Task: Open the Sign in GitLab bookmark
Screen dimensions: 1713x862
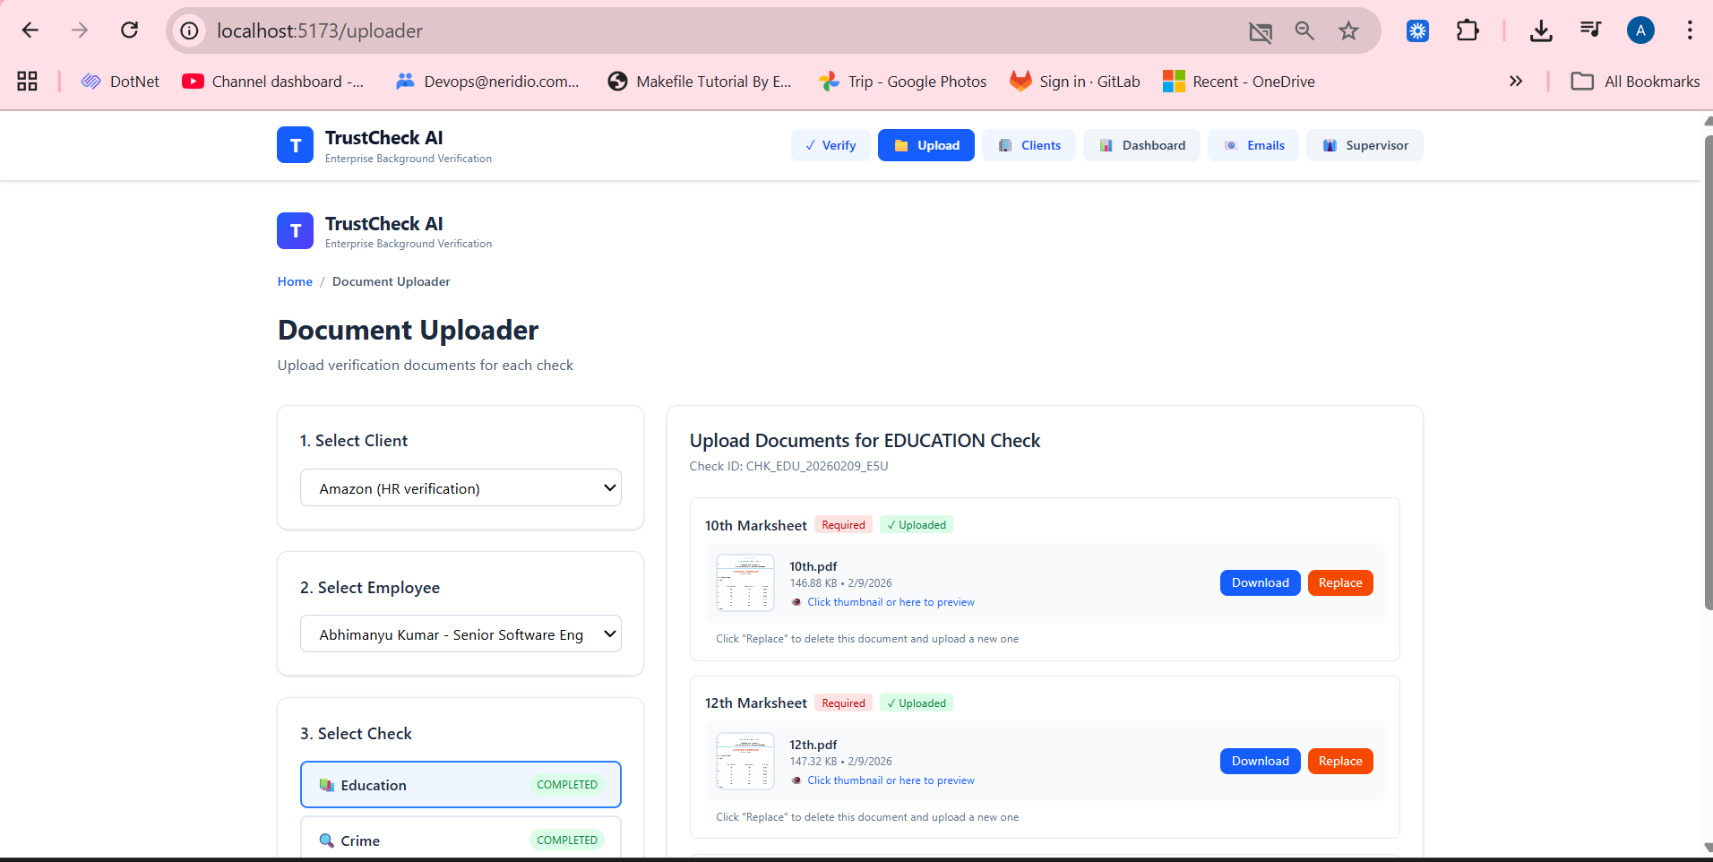Action: 1074,82
